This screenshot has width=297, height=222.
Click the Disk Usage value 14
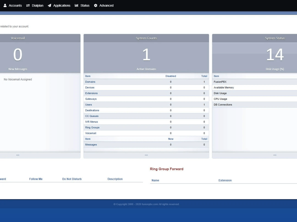point(275,54)
